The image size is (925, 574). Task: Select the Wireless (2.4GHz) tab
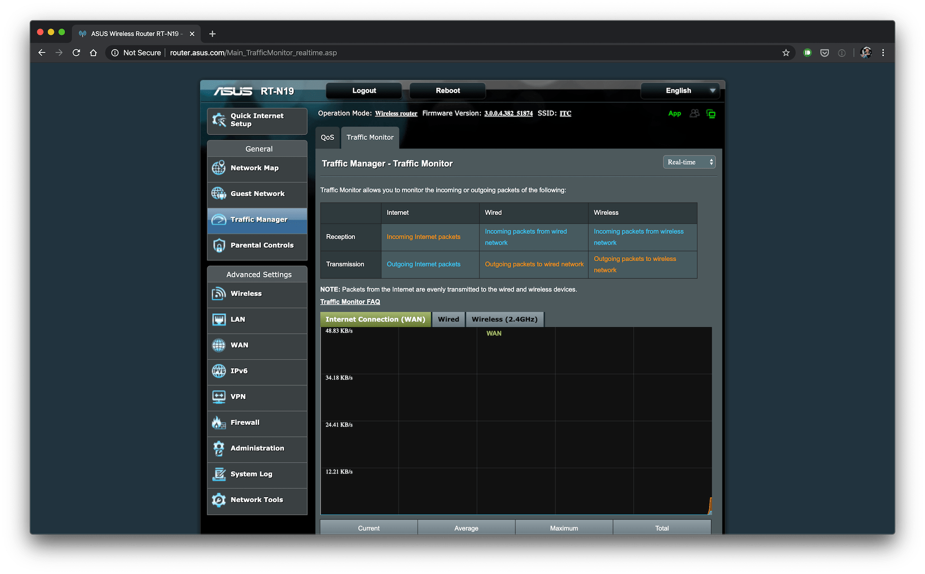pyautogui.click(x=504, y=319)
